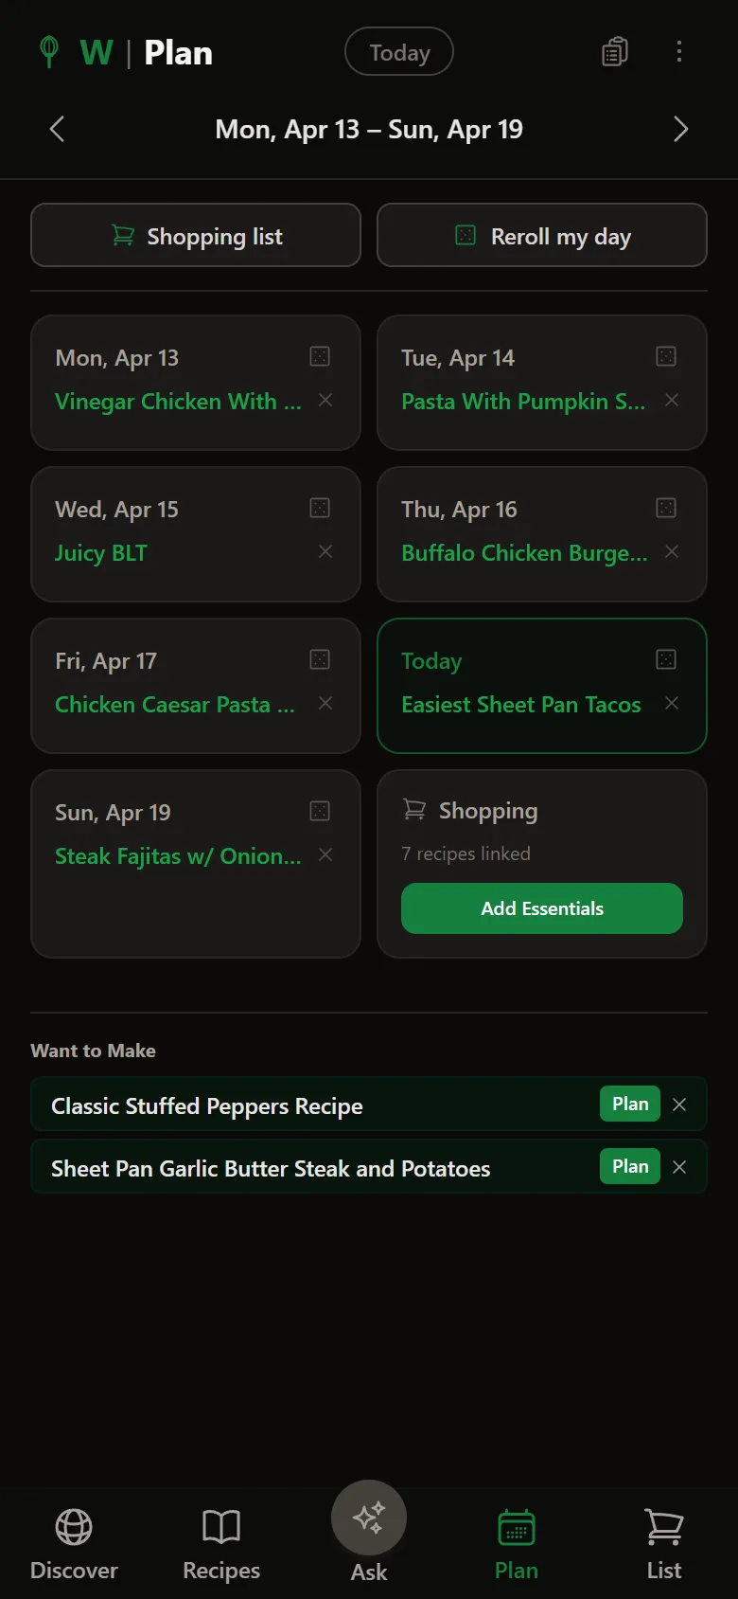Open the Easiest Sheet Pan Tacos recipe
The width and height of the screenshot is (738, 1599).
pyautogui.click(x=521, y=705)
